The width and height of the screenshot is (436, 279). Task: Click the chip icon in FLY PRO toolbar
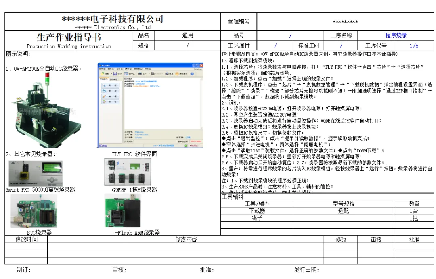[x=140, y=73]
